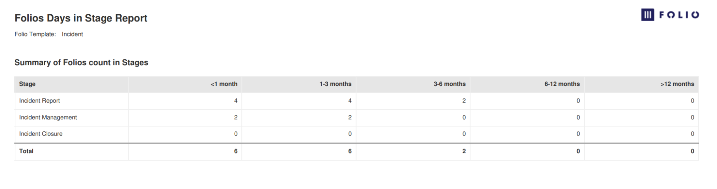Click the Folio logo icon
This screenshot has width=717, height=189.
(647, 15)
